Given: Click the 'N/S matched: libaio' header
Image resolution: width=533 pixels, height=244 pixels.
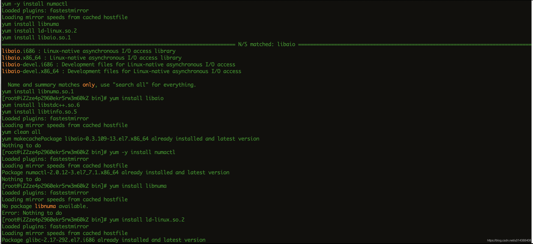Looking at the screenshot, I should pyautogui.click(x=266, y=44).
